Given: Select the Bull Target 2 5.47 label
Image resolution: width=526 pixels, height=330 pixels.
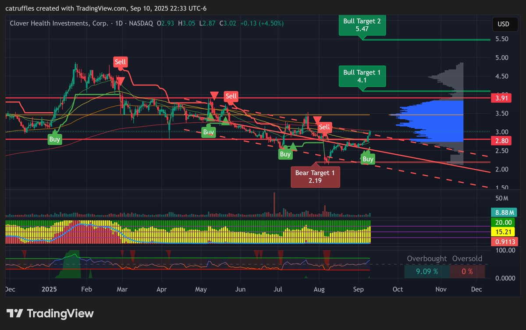Looking at the screenshot, I should click(x=362, y=25).
